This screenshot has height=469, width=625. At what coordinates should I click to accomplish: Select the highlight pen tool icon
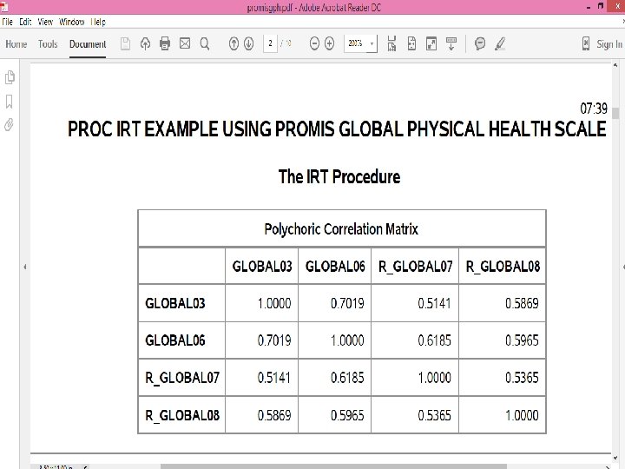pos(500,43)
